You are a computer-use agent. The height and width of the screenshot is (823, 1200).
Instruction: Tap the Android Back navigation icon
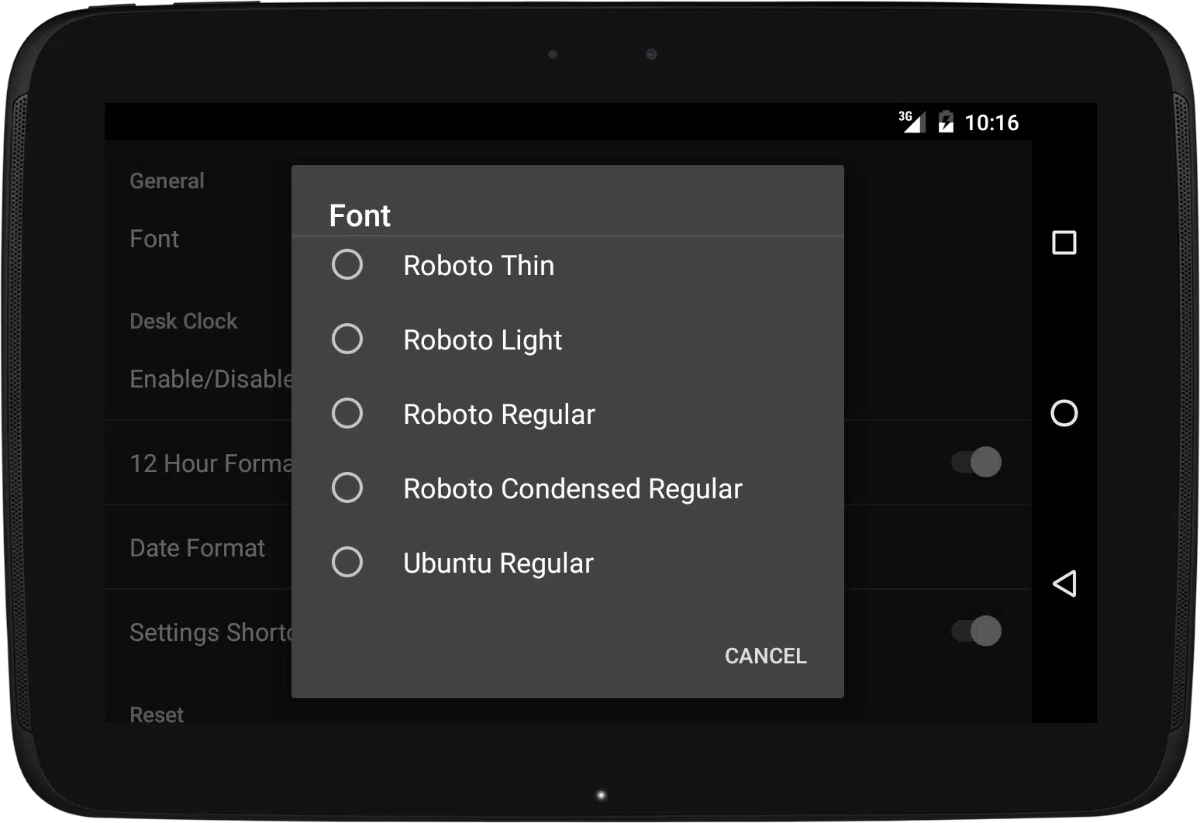pyautogui.click(x=1064, y=584)
